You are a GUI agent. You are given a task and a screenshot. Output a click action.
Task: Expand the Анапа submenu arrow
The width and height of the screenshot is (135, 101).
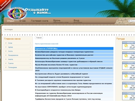[30, 59]
